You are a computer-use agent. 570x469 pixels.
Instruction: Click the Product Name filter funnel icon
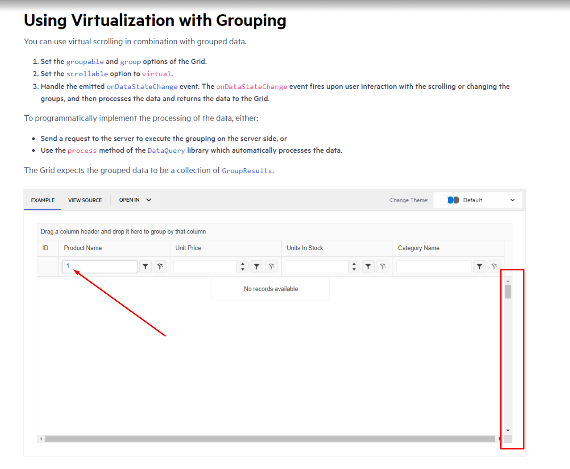(x=145, y=266)
